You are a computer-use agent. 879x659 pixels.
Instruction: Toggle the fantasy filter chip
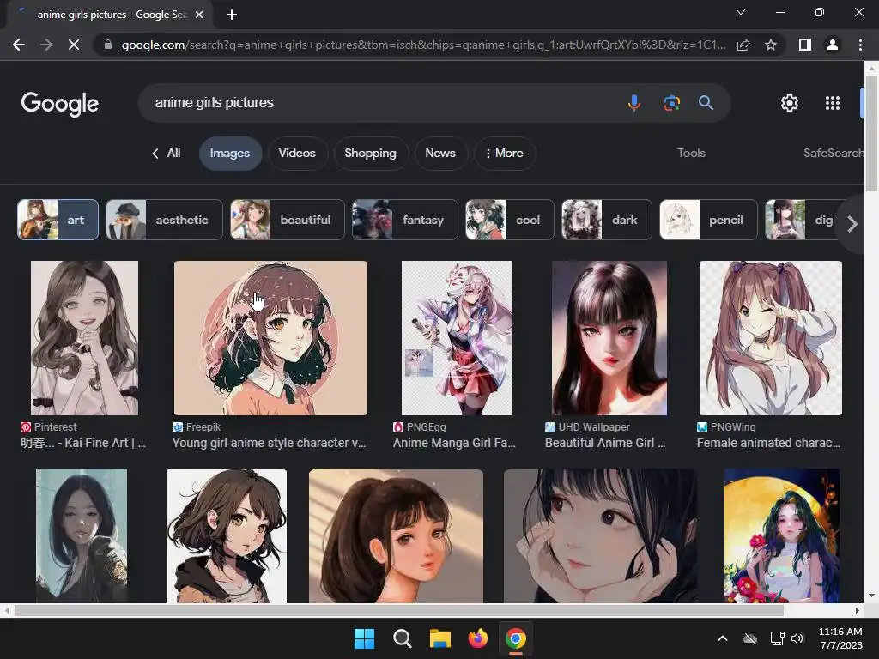[405, 220]
